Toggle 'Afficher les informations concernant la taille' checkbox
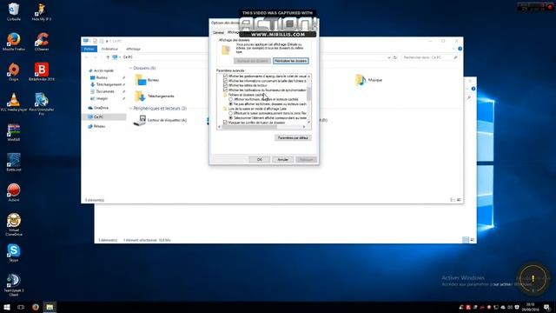556x313 pixels. tap(225, 81)
